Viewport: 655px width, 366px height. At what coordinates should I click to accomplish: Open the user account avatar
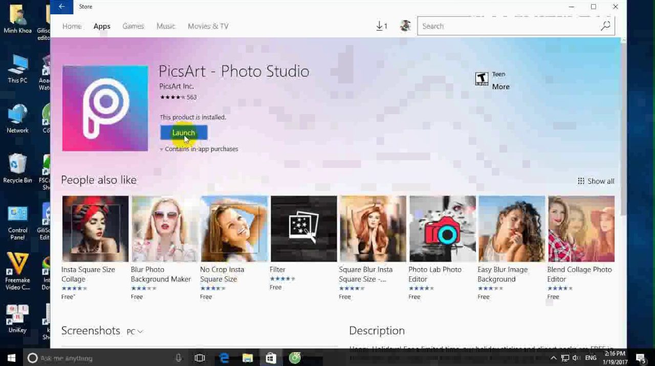pyautogui.click(x=405, y=26)
